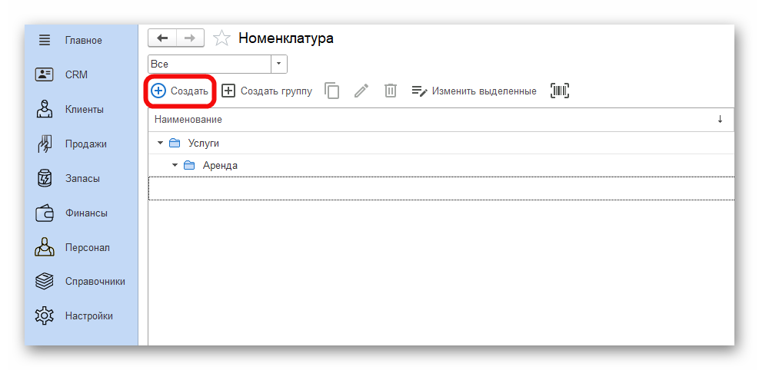Click the copy item toolbar icon

pyautogui.click(x=331, y=91)
